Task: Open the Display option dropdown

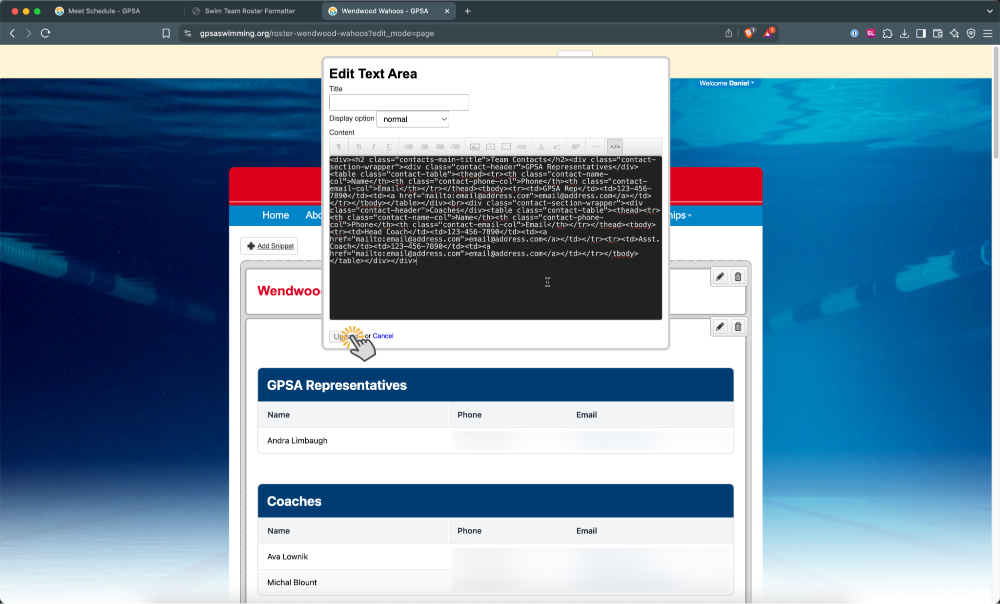Action: (413, 119)
